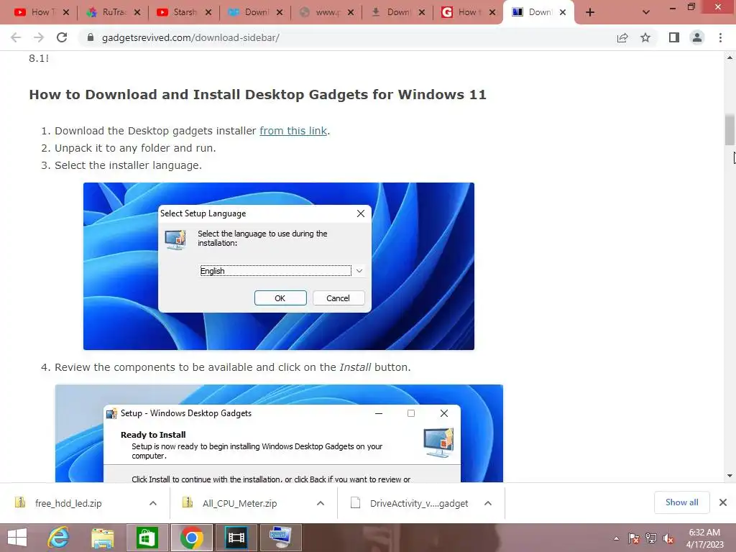Share this page via share icon

(x=622, y=37)
